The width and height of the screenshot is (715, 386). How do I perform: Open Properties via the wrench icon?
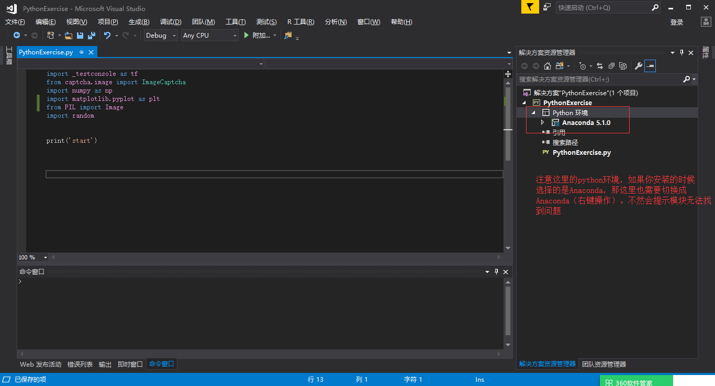click(x=638, y=66)
